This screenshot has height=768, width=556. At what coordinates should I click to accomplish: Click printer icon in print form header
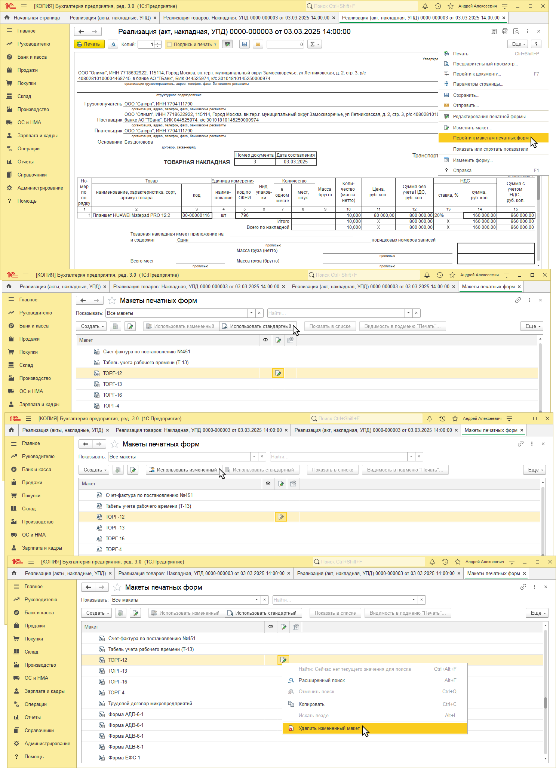[505, 31]
